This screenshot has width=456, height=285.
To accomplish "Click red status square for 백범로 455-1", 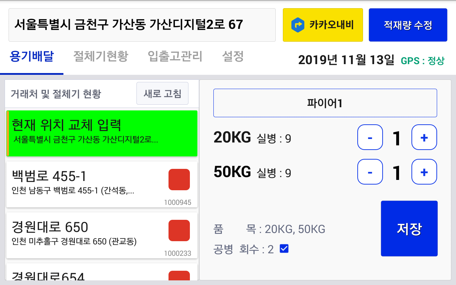I will [x=179, y=180].
